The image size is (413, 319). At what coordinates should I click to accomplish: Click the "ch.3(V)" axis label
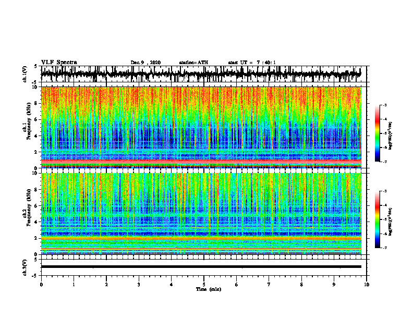click(x=25, y=267)
